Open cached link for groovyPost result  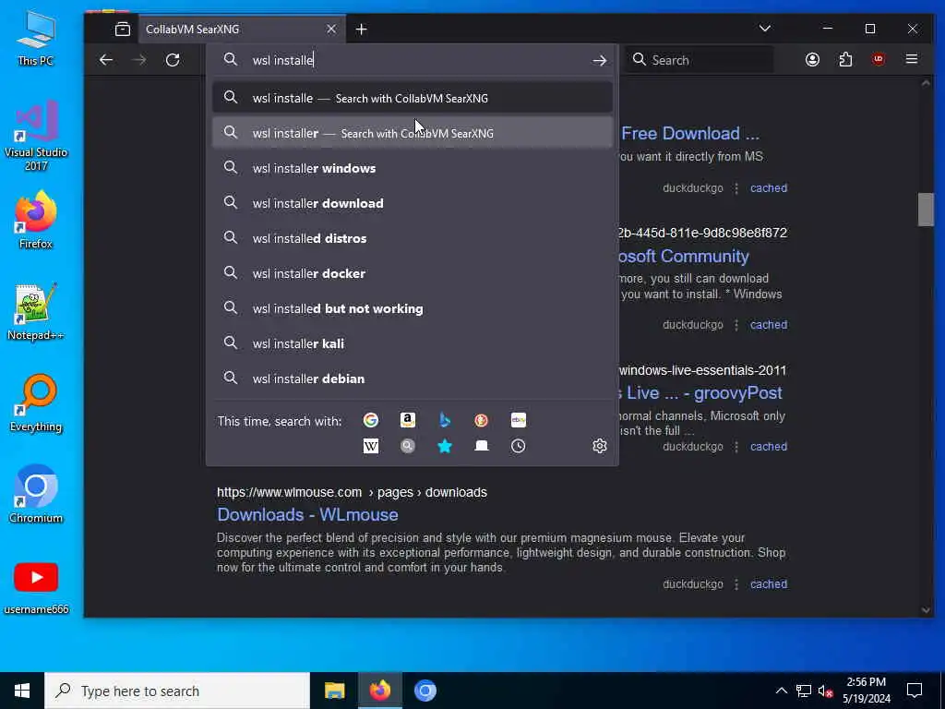tap(769, 447)
